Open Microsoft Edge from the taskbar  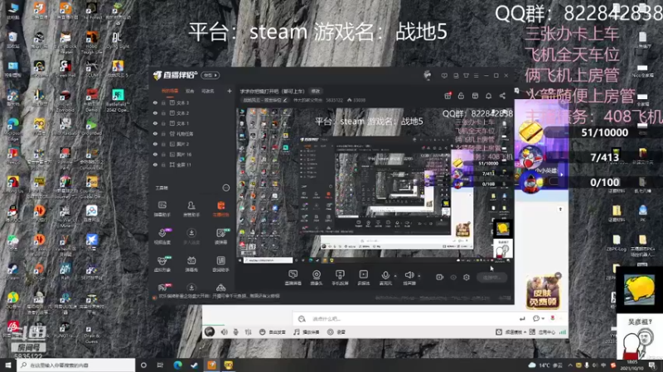tap(177, 365)
